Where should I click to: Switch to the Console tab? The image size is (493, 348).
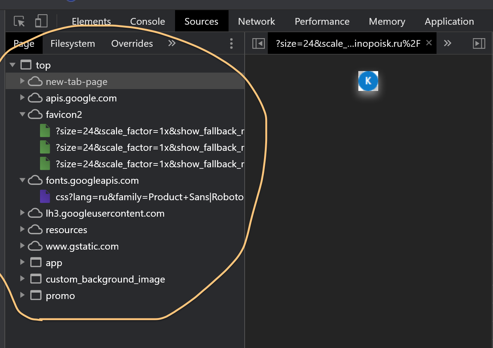tap(147, 21)
